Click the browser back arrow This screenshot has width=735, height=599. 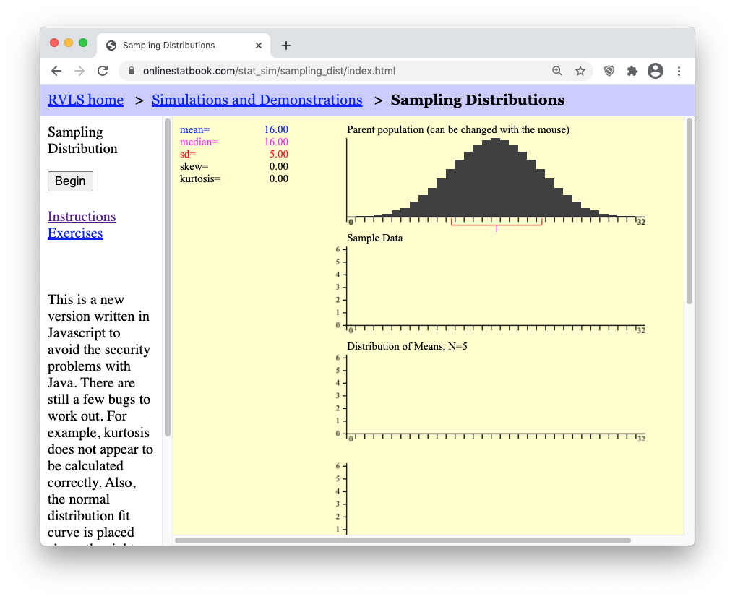pyautogui.click(x=56, y=71)
